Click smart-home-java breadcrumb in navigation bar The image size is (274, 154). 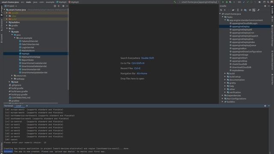(x=10, y=2)
